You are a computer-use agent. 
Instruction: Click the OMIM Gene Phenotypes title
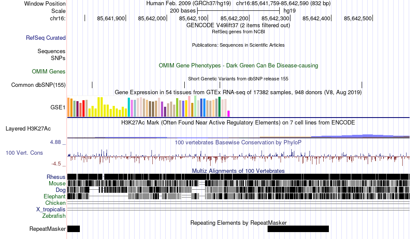[x=238, y=65]
